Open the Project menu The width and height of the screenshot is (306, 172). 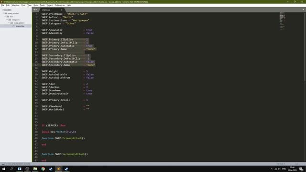[x=50, y=5]
